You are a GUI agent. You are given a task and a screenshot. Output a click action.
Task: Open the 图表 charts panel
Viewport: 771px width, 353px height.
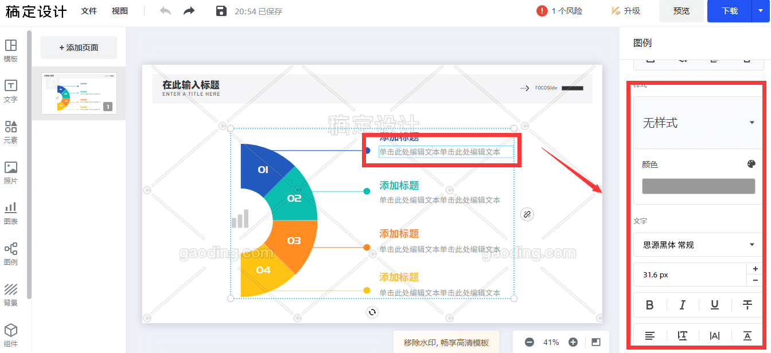pos(10,213)
